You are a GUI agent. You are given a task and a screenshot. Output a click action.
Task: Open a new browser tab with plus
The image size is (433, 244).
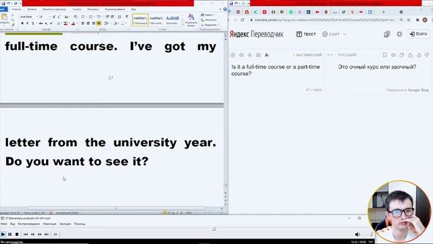tap(384, 12)
